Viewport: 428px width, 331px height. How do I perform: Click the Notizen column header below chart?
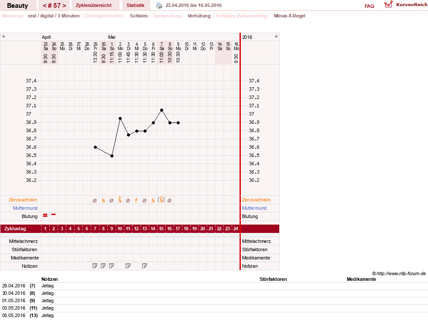point(50,279)
